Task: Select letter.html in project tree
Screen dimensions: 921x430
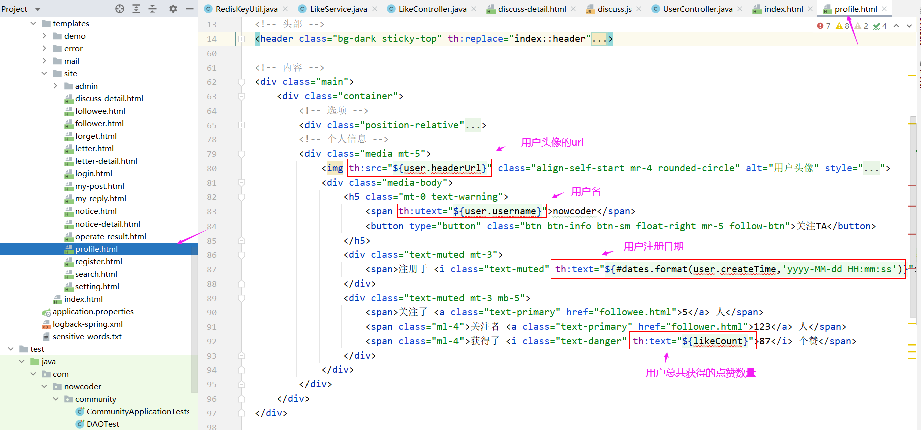Action: click(x=94, y=148)
